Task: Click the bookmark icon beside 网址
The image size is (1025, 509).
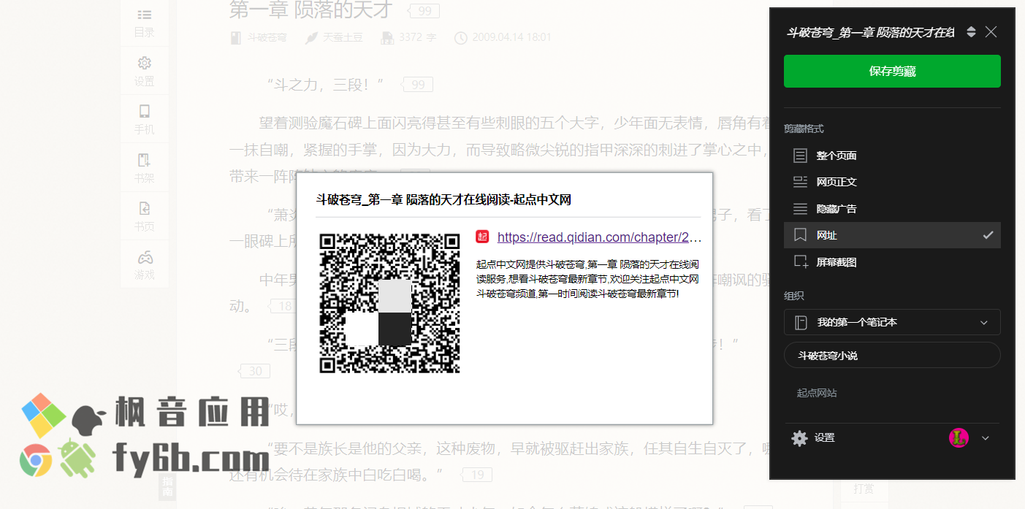Action: tap(800, 235)
